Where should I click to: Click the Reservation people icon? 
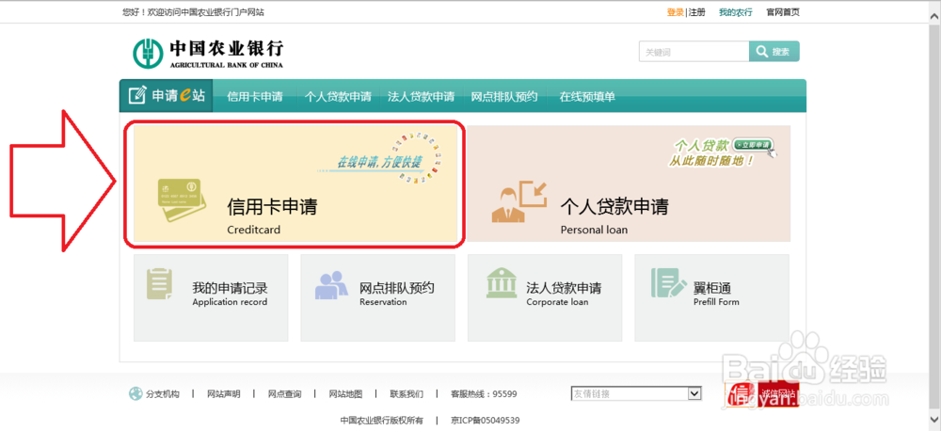click(331, 285)
